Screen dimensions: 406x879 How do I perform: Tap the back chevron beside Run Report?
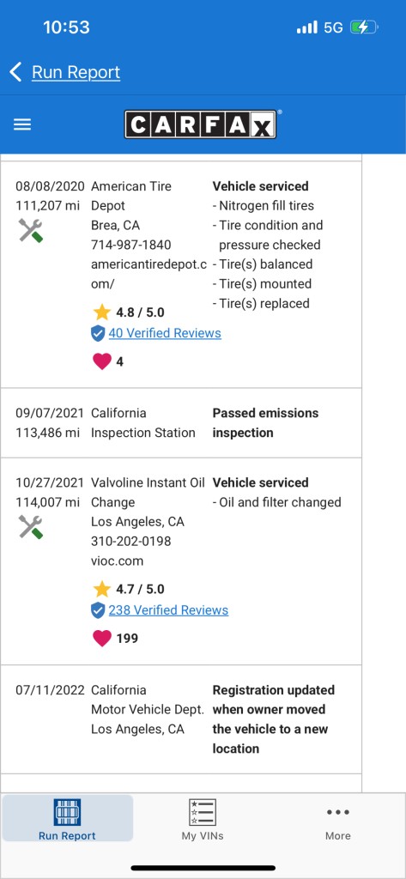coord(15,72)
